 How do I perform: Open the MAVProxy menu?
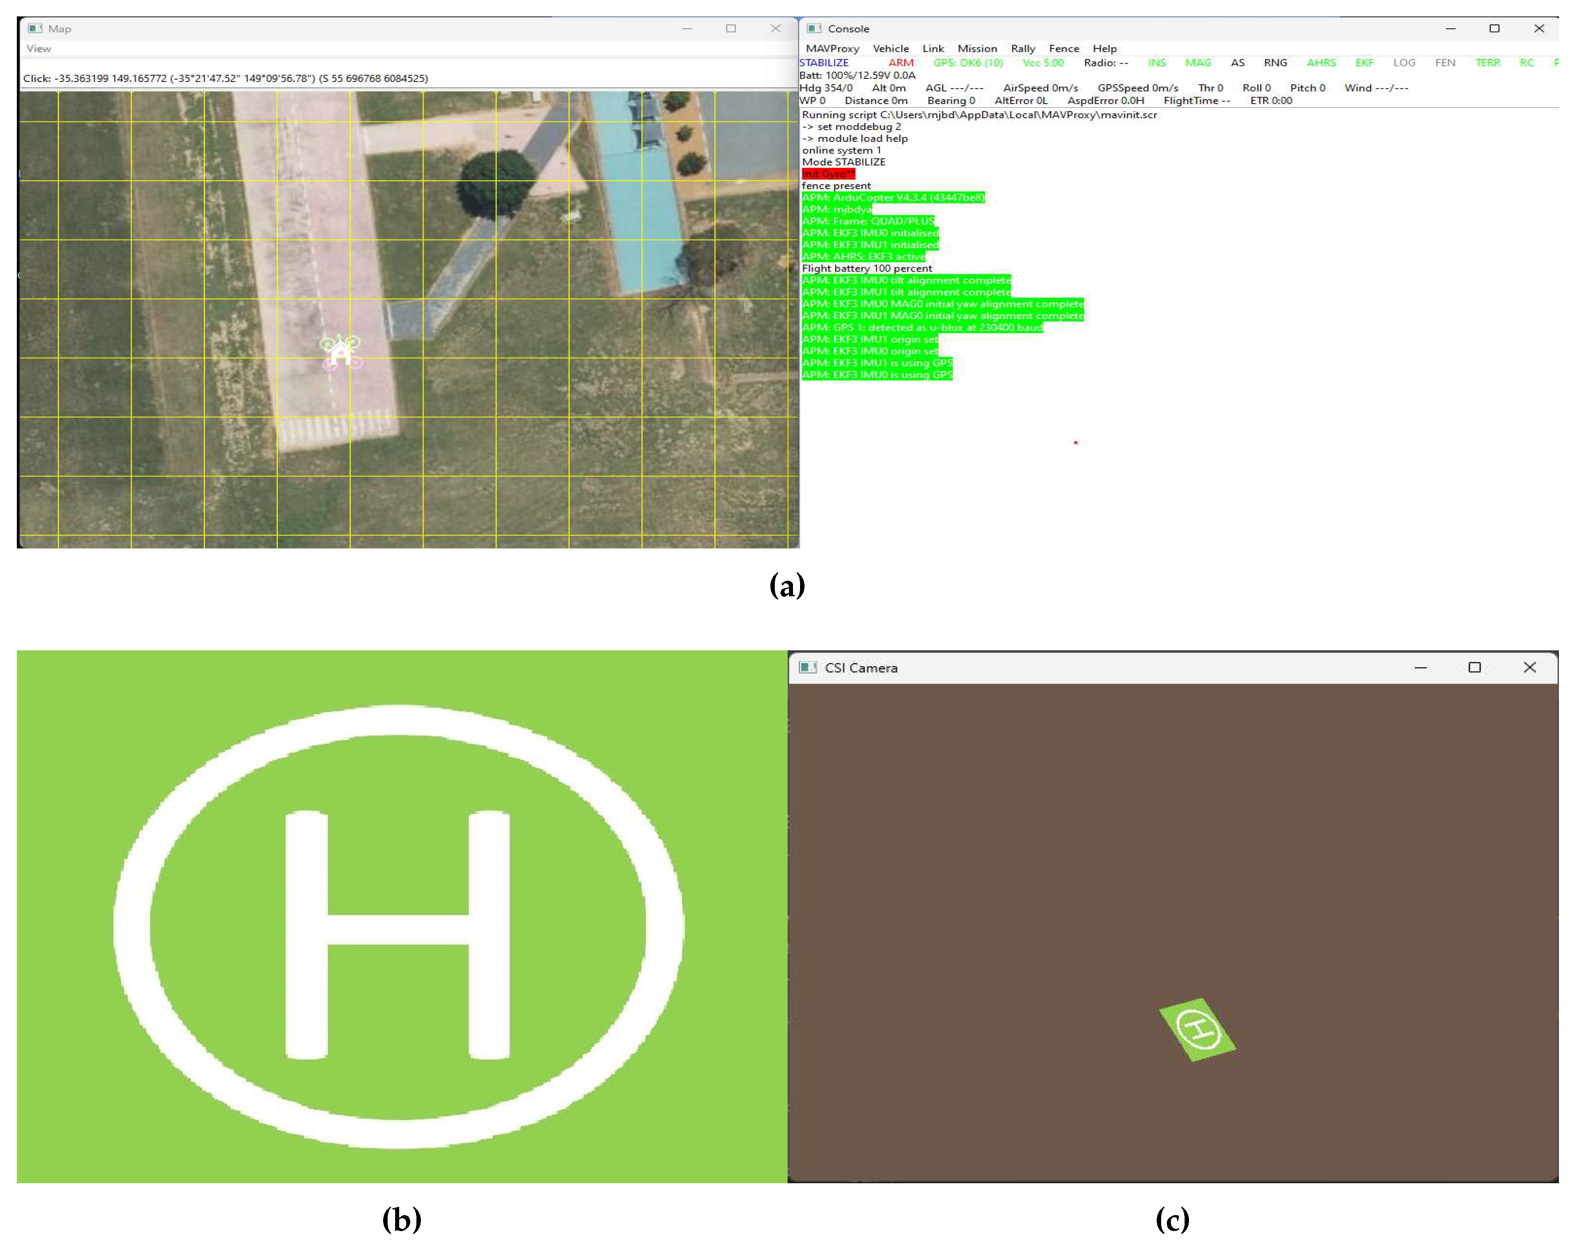click(x=832, y=49)
